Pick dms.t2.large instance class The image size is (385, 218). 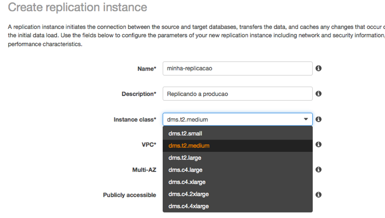238,158
